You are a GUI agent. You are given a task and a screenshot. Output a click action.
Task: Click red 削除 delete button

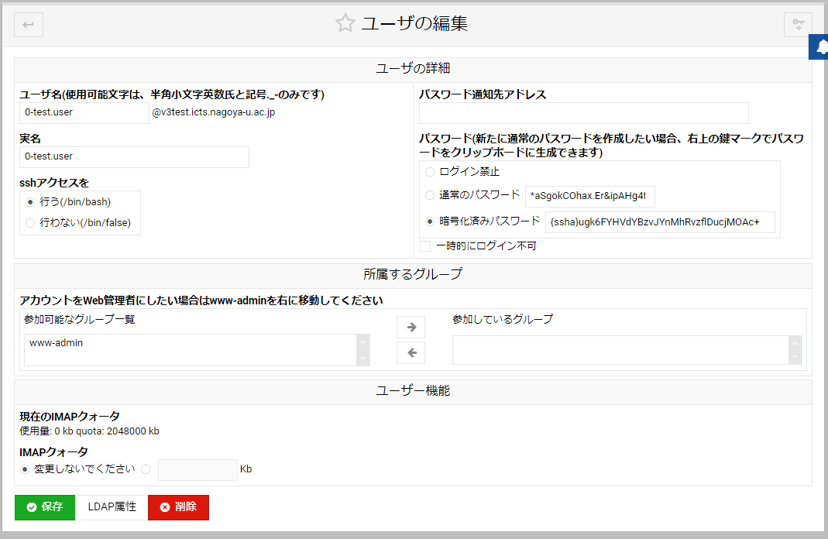tap(178, 507)
